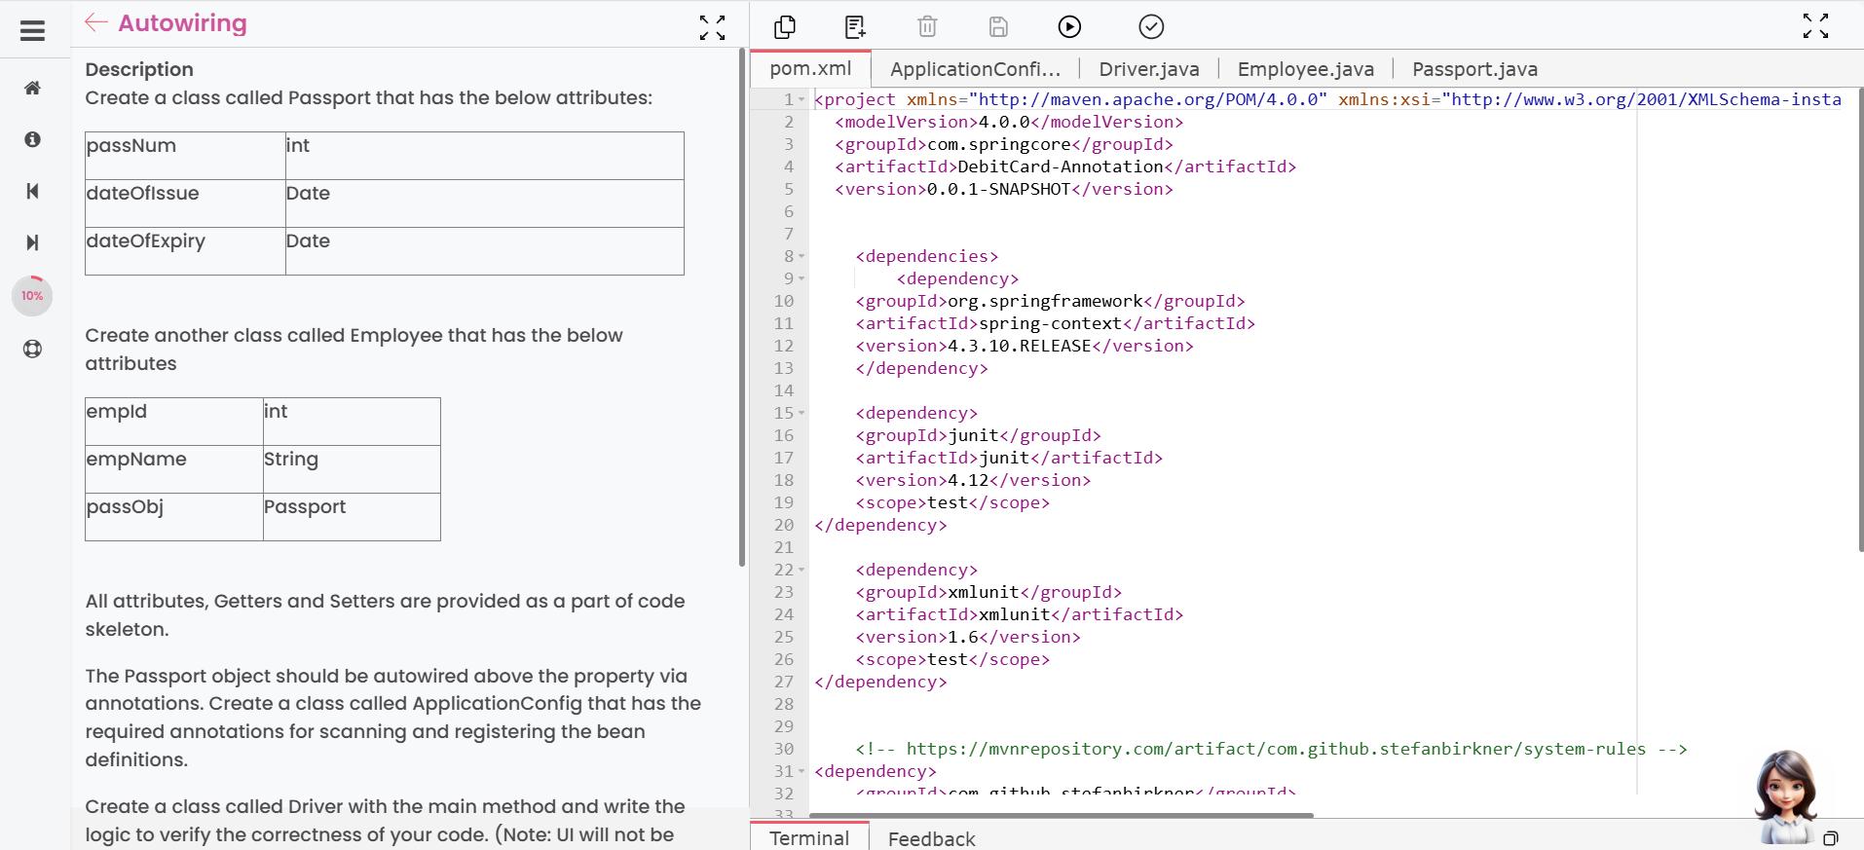This screenshot has height=850, width=1864.
Task: Jump to next item using skip-forward icon
Action: point(32,242)
